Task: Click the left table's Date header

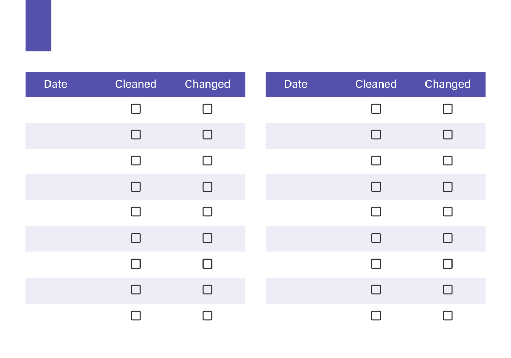Action: [x=55, y=84]
